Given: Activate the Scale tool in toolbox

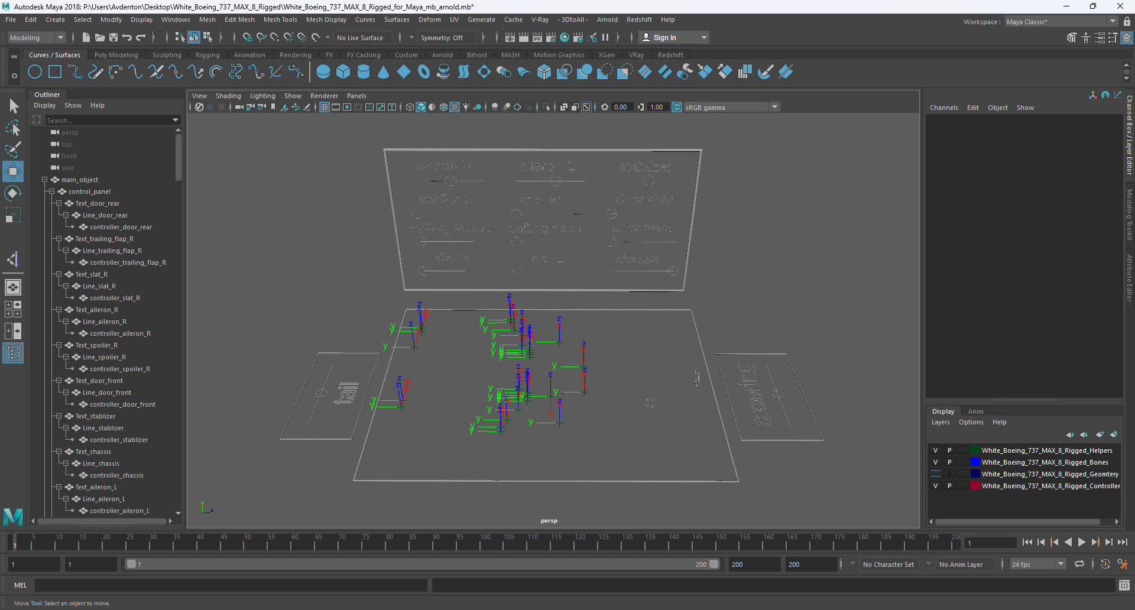Looking at the screenshot, I should click(x=13, y=215).
